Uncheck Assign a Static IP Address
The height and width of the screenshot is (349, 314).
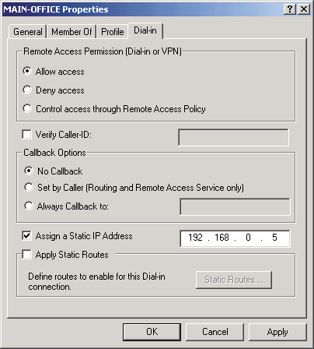tap(26, 236)
